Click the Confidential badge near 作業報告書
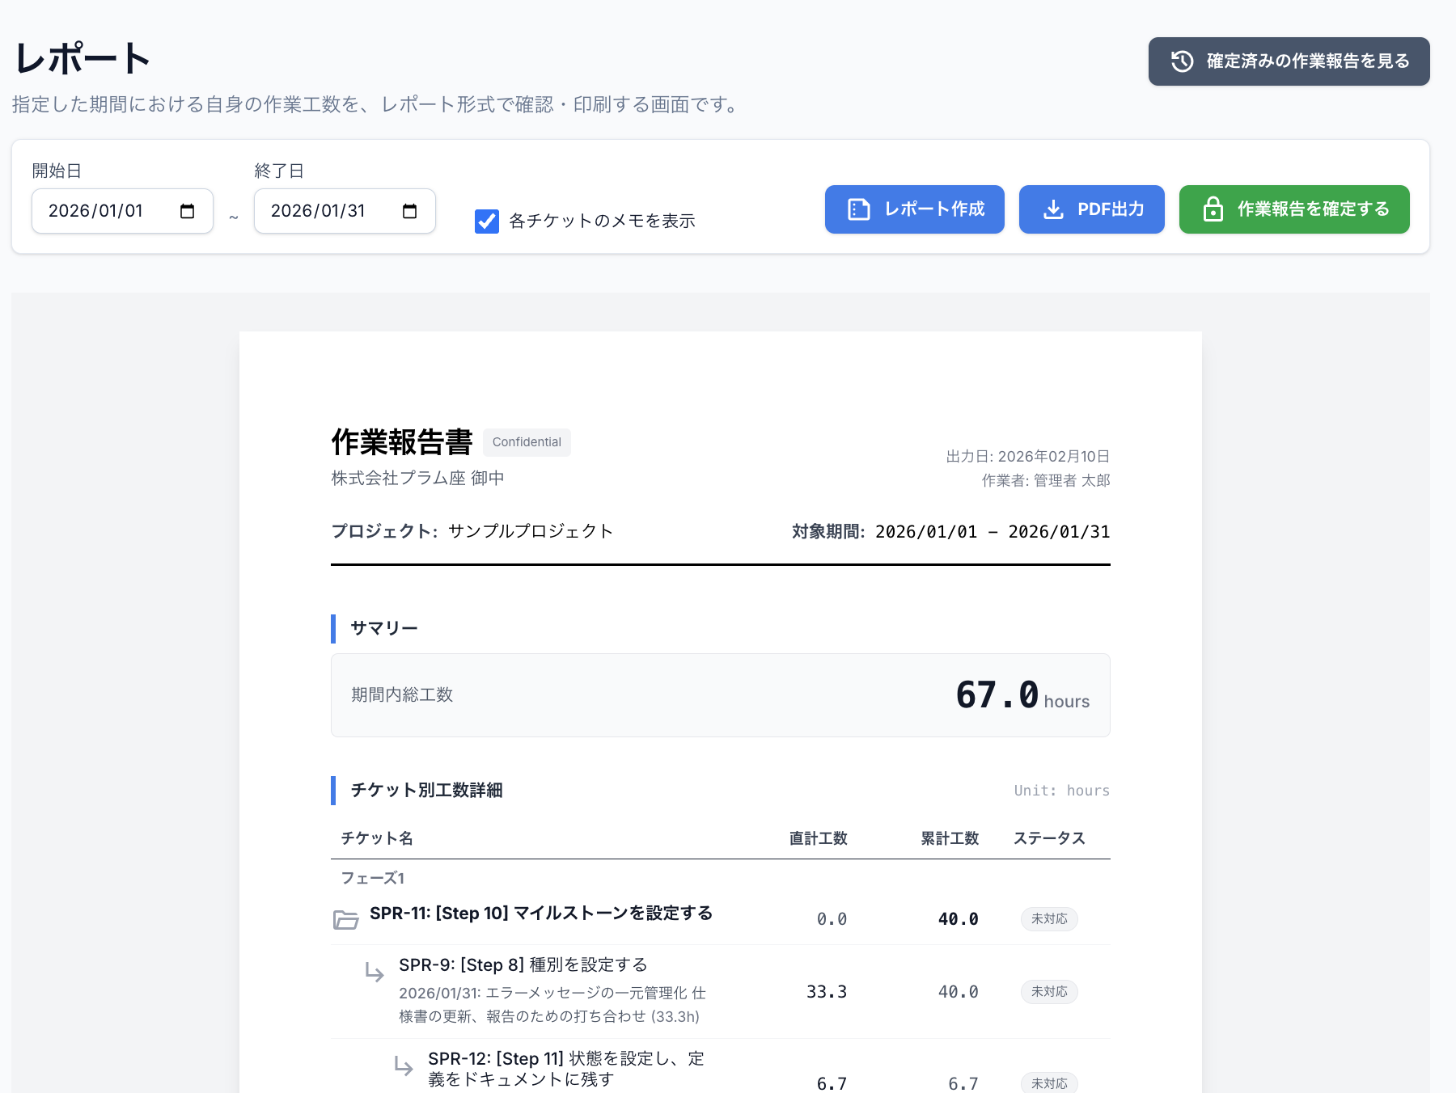The height and width of the screenshot is (1093, 1456). 527,442
